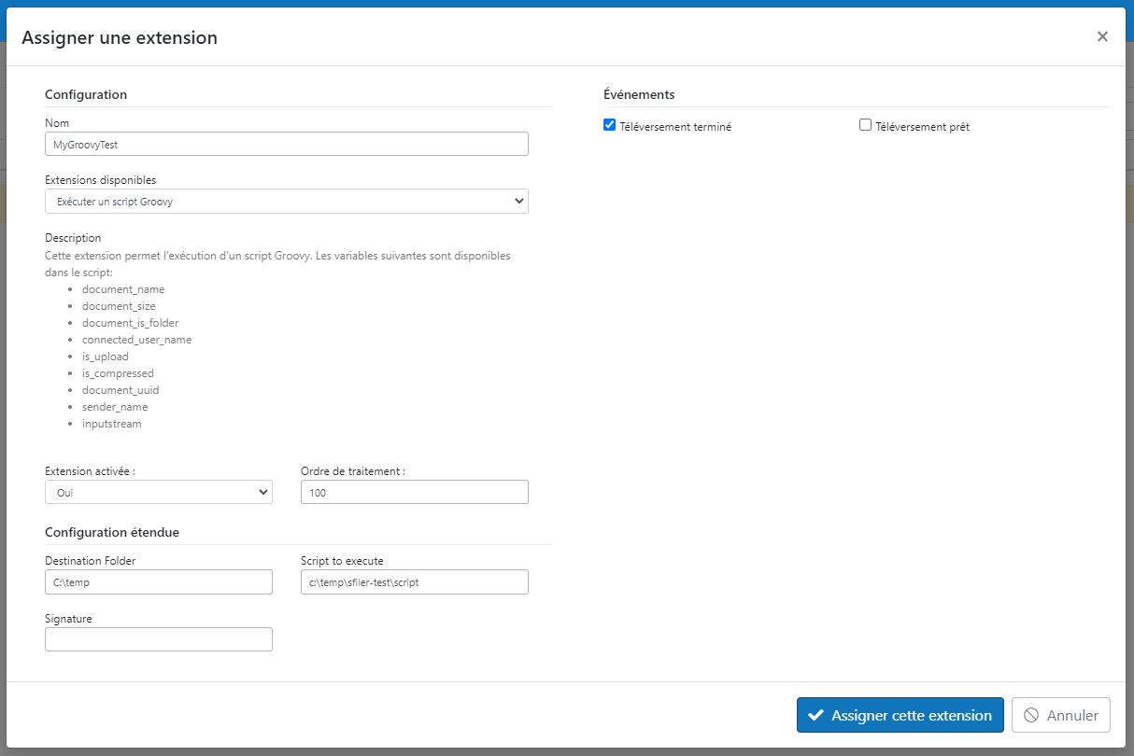
Task: Check the Téléversement prêt checkbox
Action: coord(865,125)
